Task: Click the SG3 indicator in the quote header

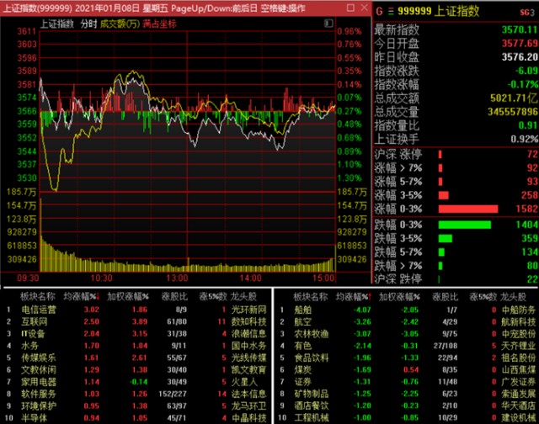Action: [526, 12]
